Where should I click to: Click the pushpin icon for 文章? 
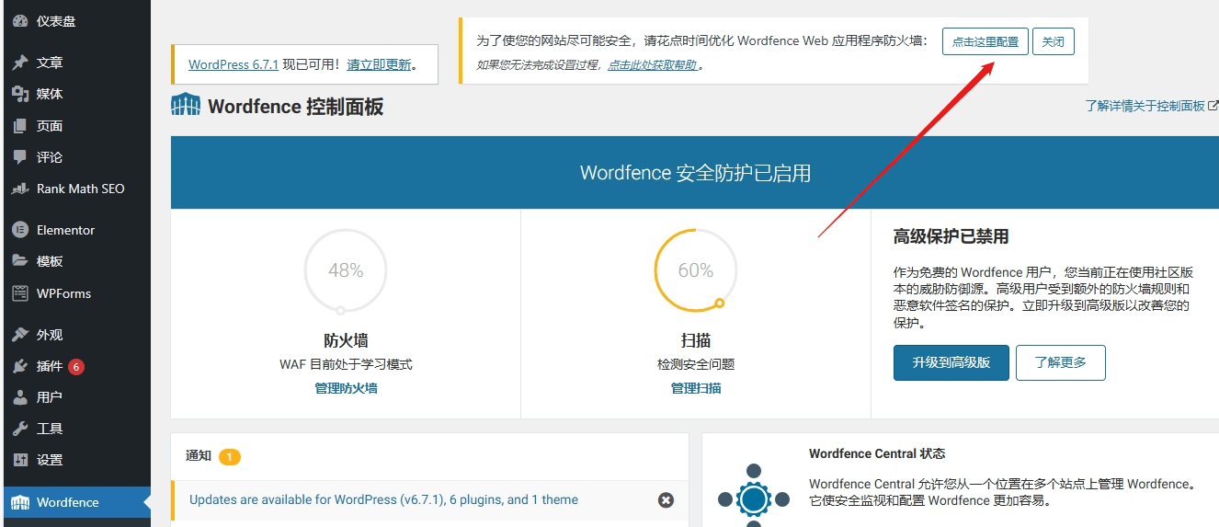tap(20, 63)
